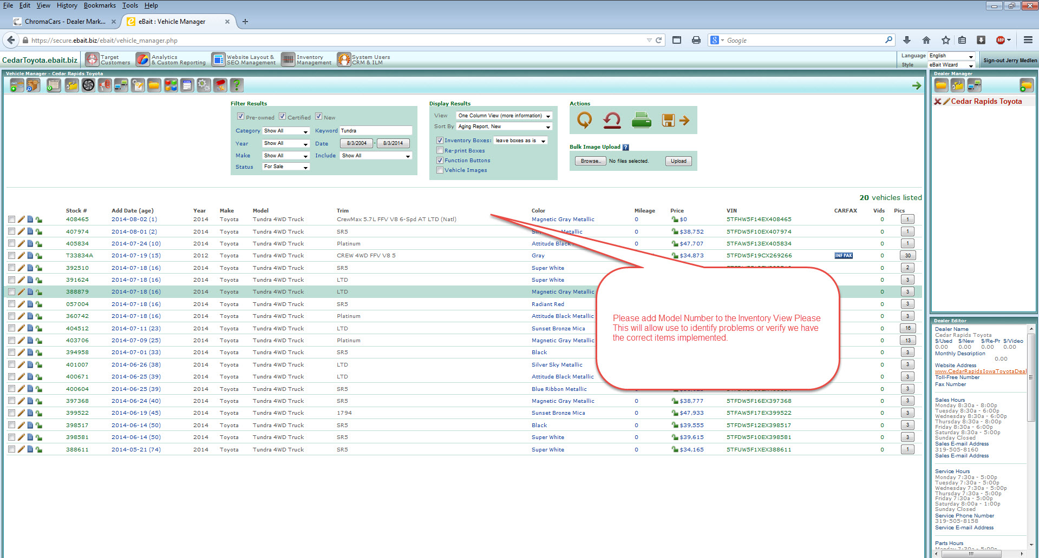This screenshot has width=1039, height=558.
Task: Open the Year filter dropdown
Action: [x=286, y=143]
